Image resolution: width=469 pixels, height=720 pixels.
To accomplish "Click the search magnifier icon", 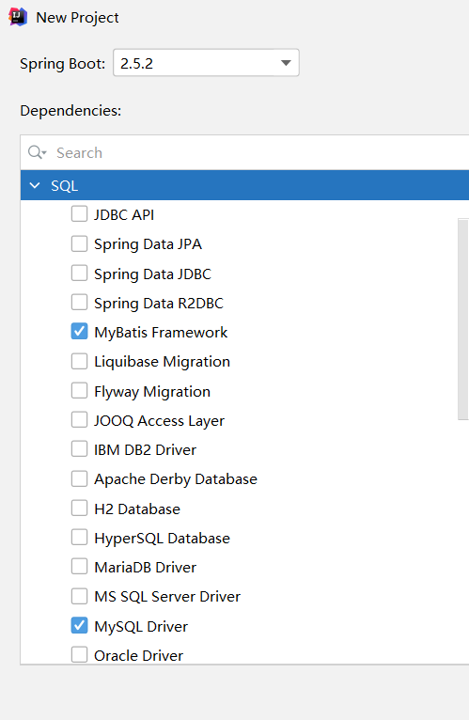I will (x=37, y=152).
